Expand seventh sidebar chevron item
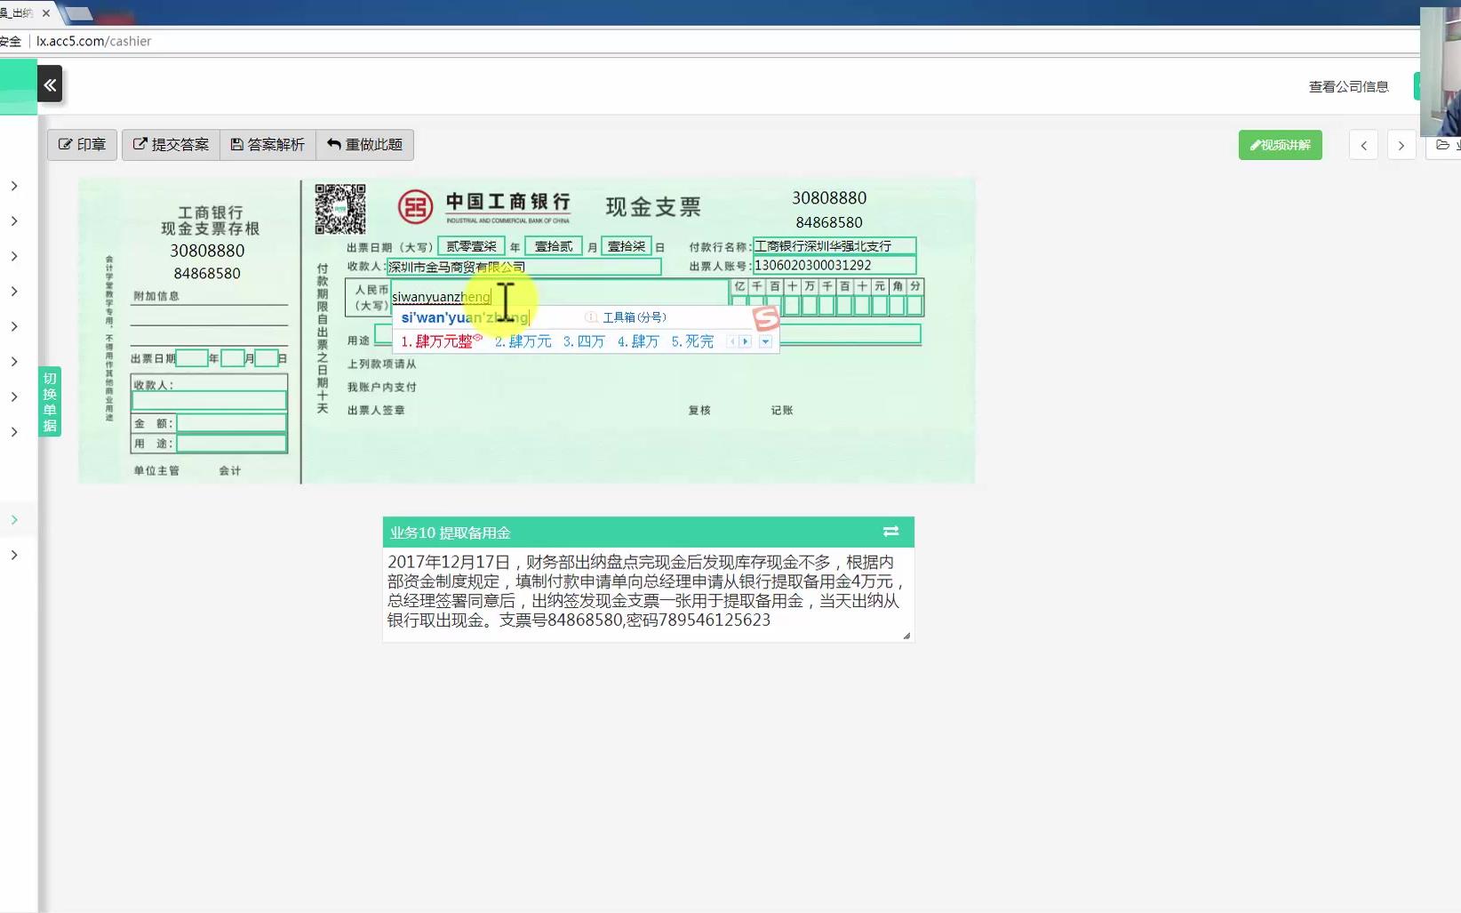The image size is (1461, 913). click(x=14, y=396)
